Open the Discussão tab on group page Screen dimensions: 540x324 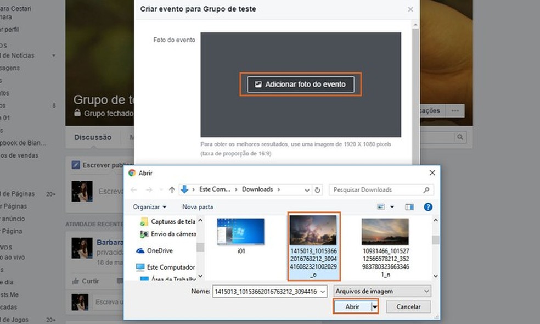pos(93,137)
